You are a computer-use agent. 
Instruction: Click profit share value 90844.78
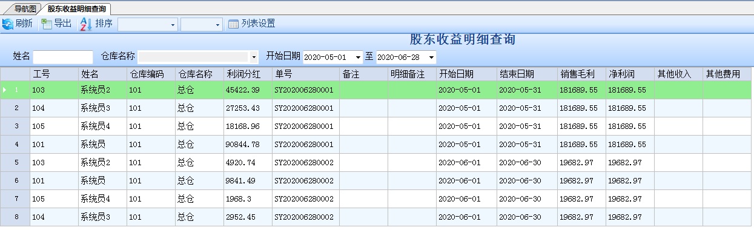point(242,144)
